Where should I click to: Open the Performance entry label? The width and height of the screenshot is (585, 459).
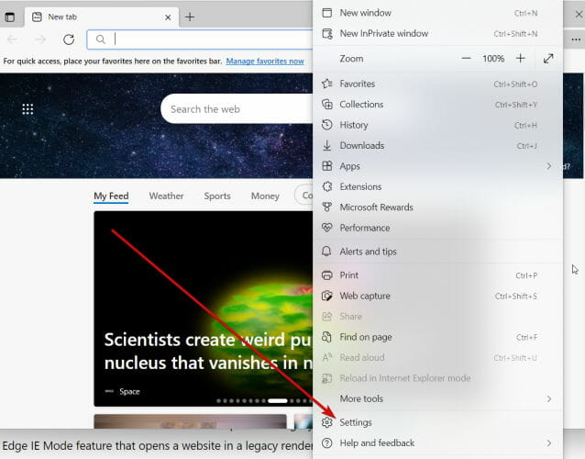[x=365, y=228]
